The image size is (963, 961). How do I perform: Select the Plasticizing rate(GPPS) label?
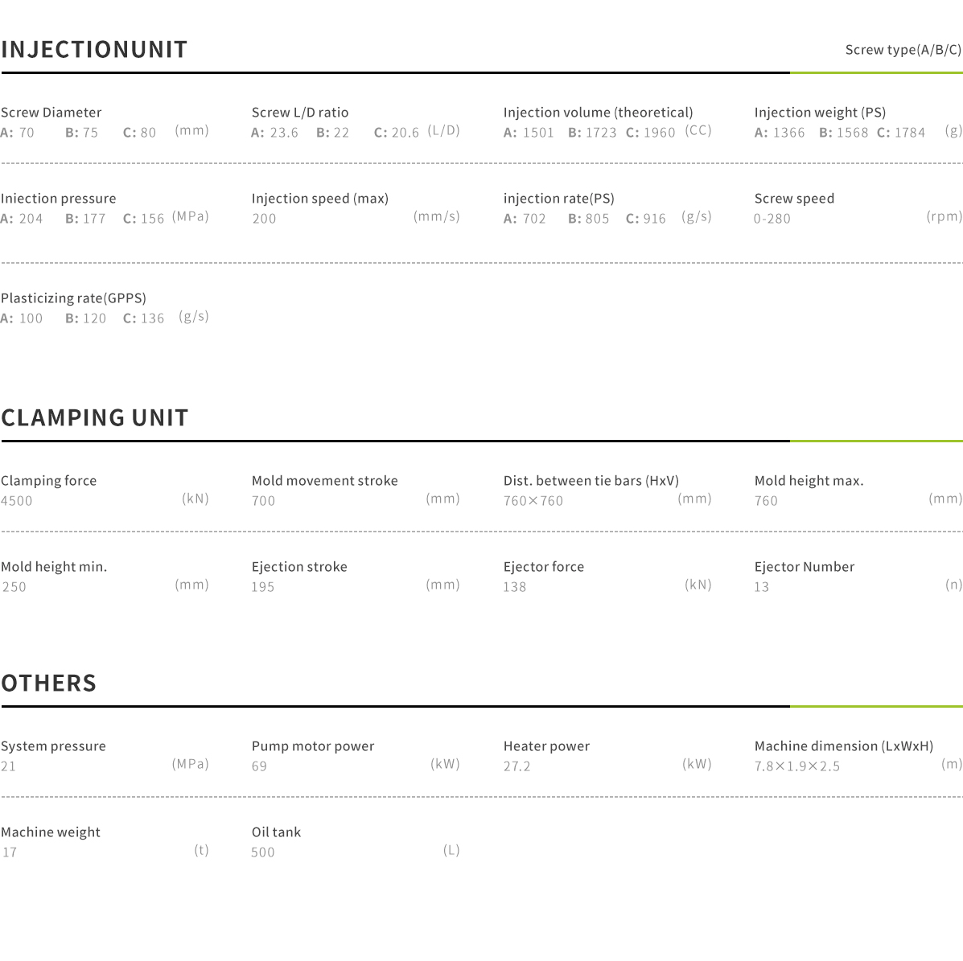tap(73, 298)
